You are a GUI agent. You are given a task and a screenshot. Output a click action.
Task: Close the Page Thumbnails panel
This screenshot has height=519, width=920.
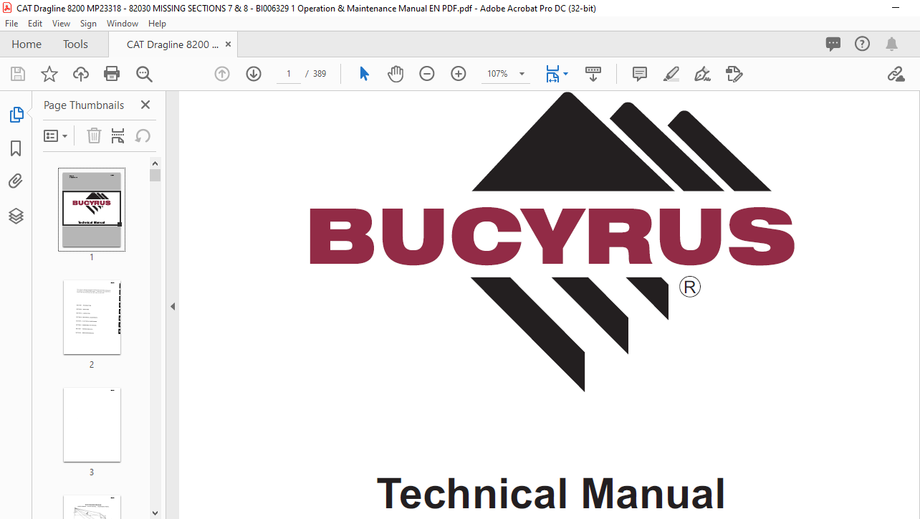click(145, 105)
